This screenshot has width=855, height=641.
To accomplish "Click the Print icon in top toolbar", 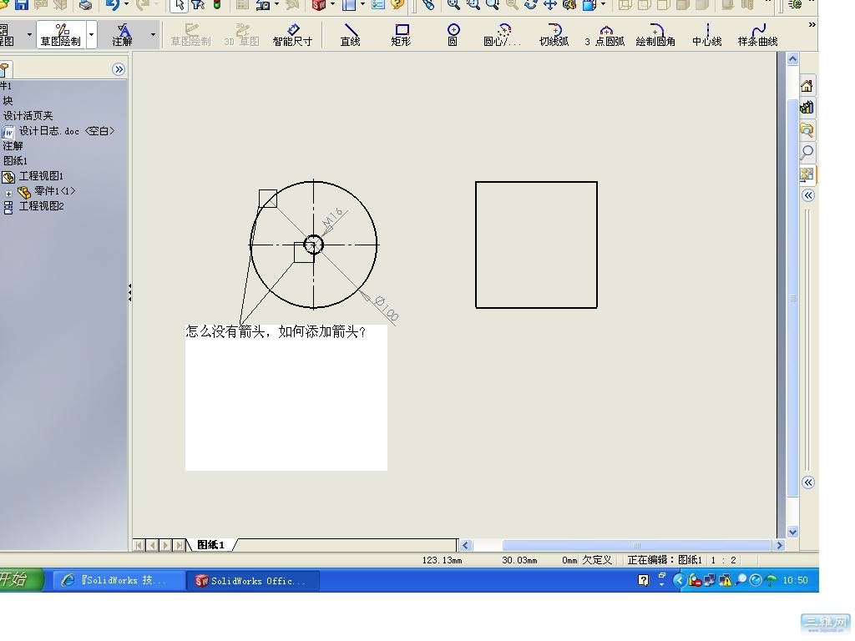I will click(x=86, y=5).
